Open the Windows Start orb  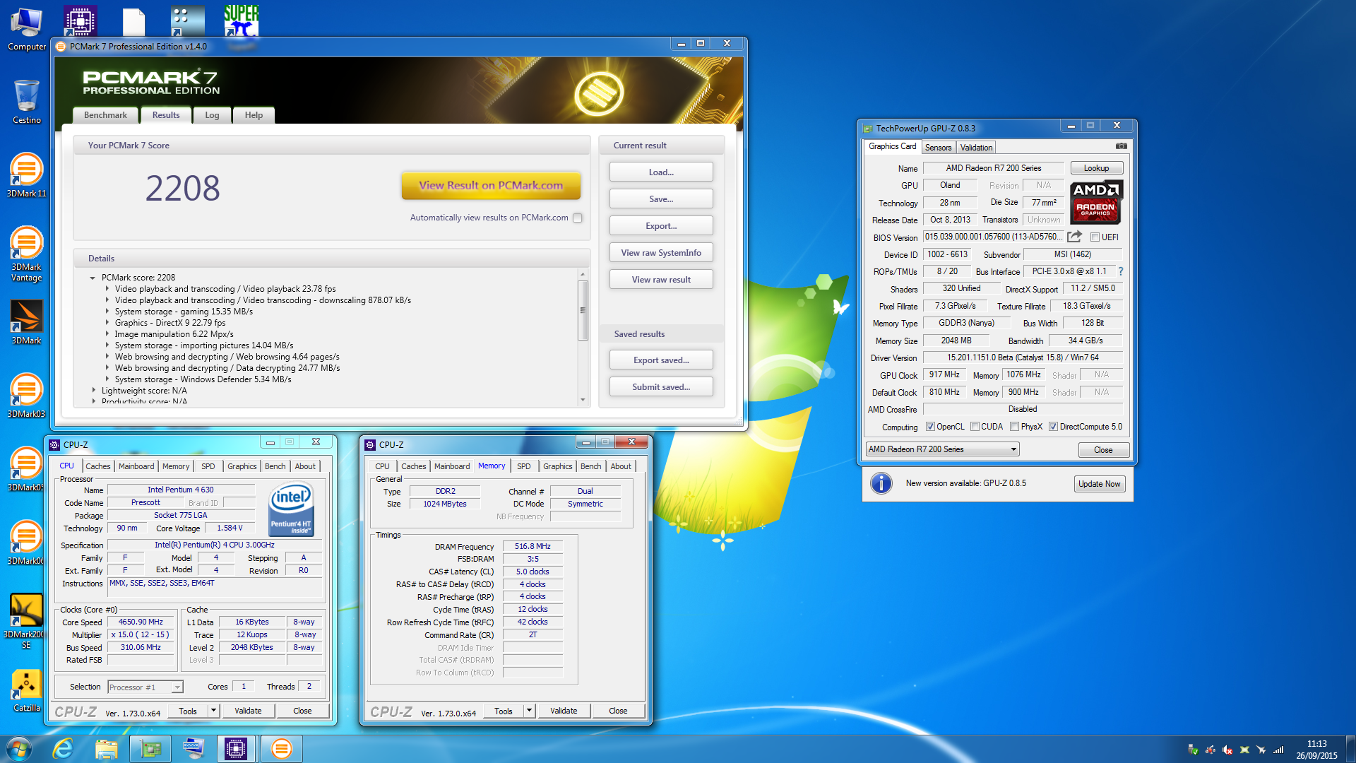click(x=19, y=749)
